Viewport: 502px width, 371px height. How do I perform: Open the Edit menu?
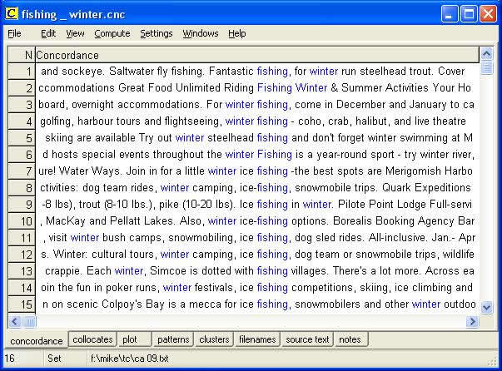[48, 33]
